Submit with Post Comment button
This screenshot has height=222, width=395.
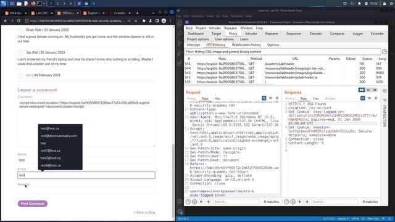coord(33,203)
